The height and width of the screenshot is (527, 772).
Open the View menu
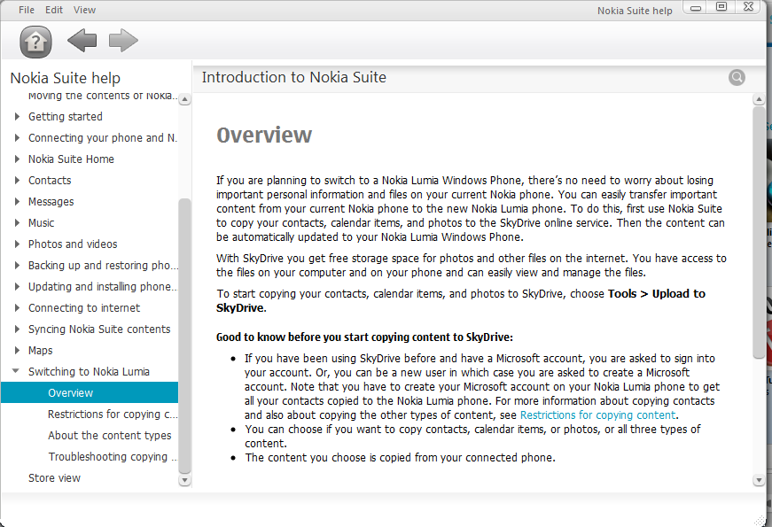click(x=84, y=10)
